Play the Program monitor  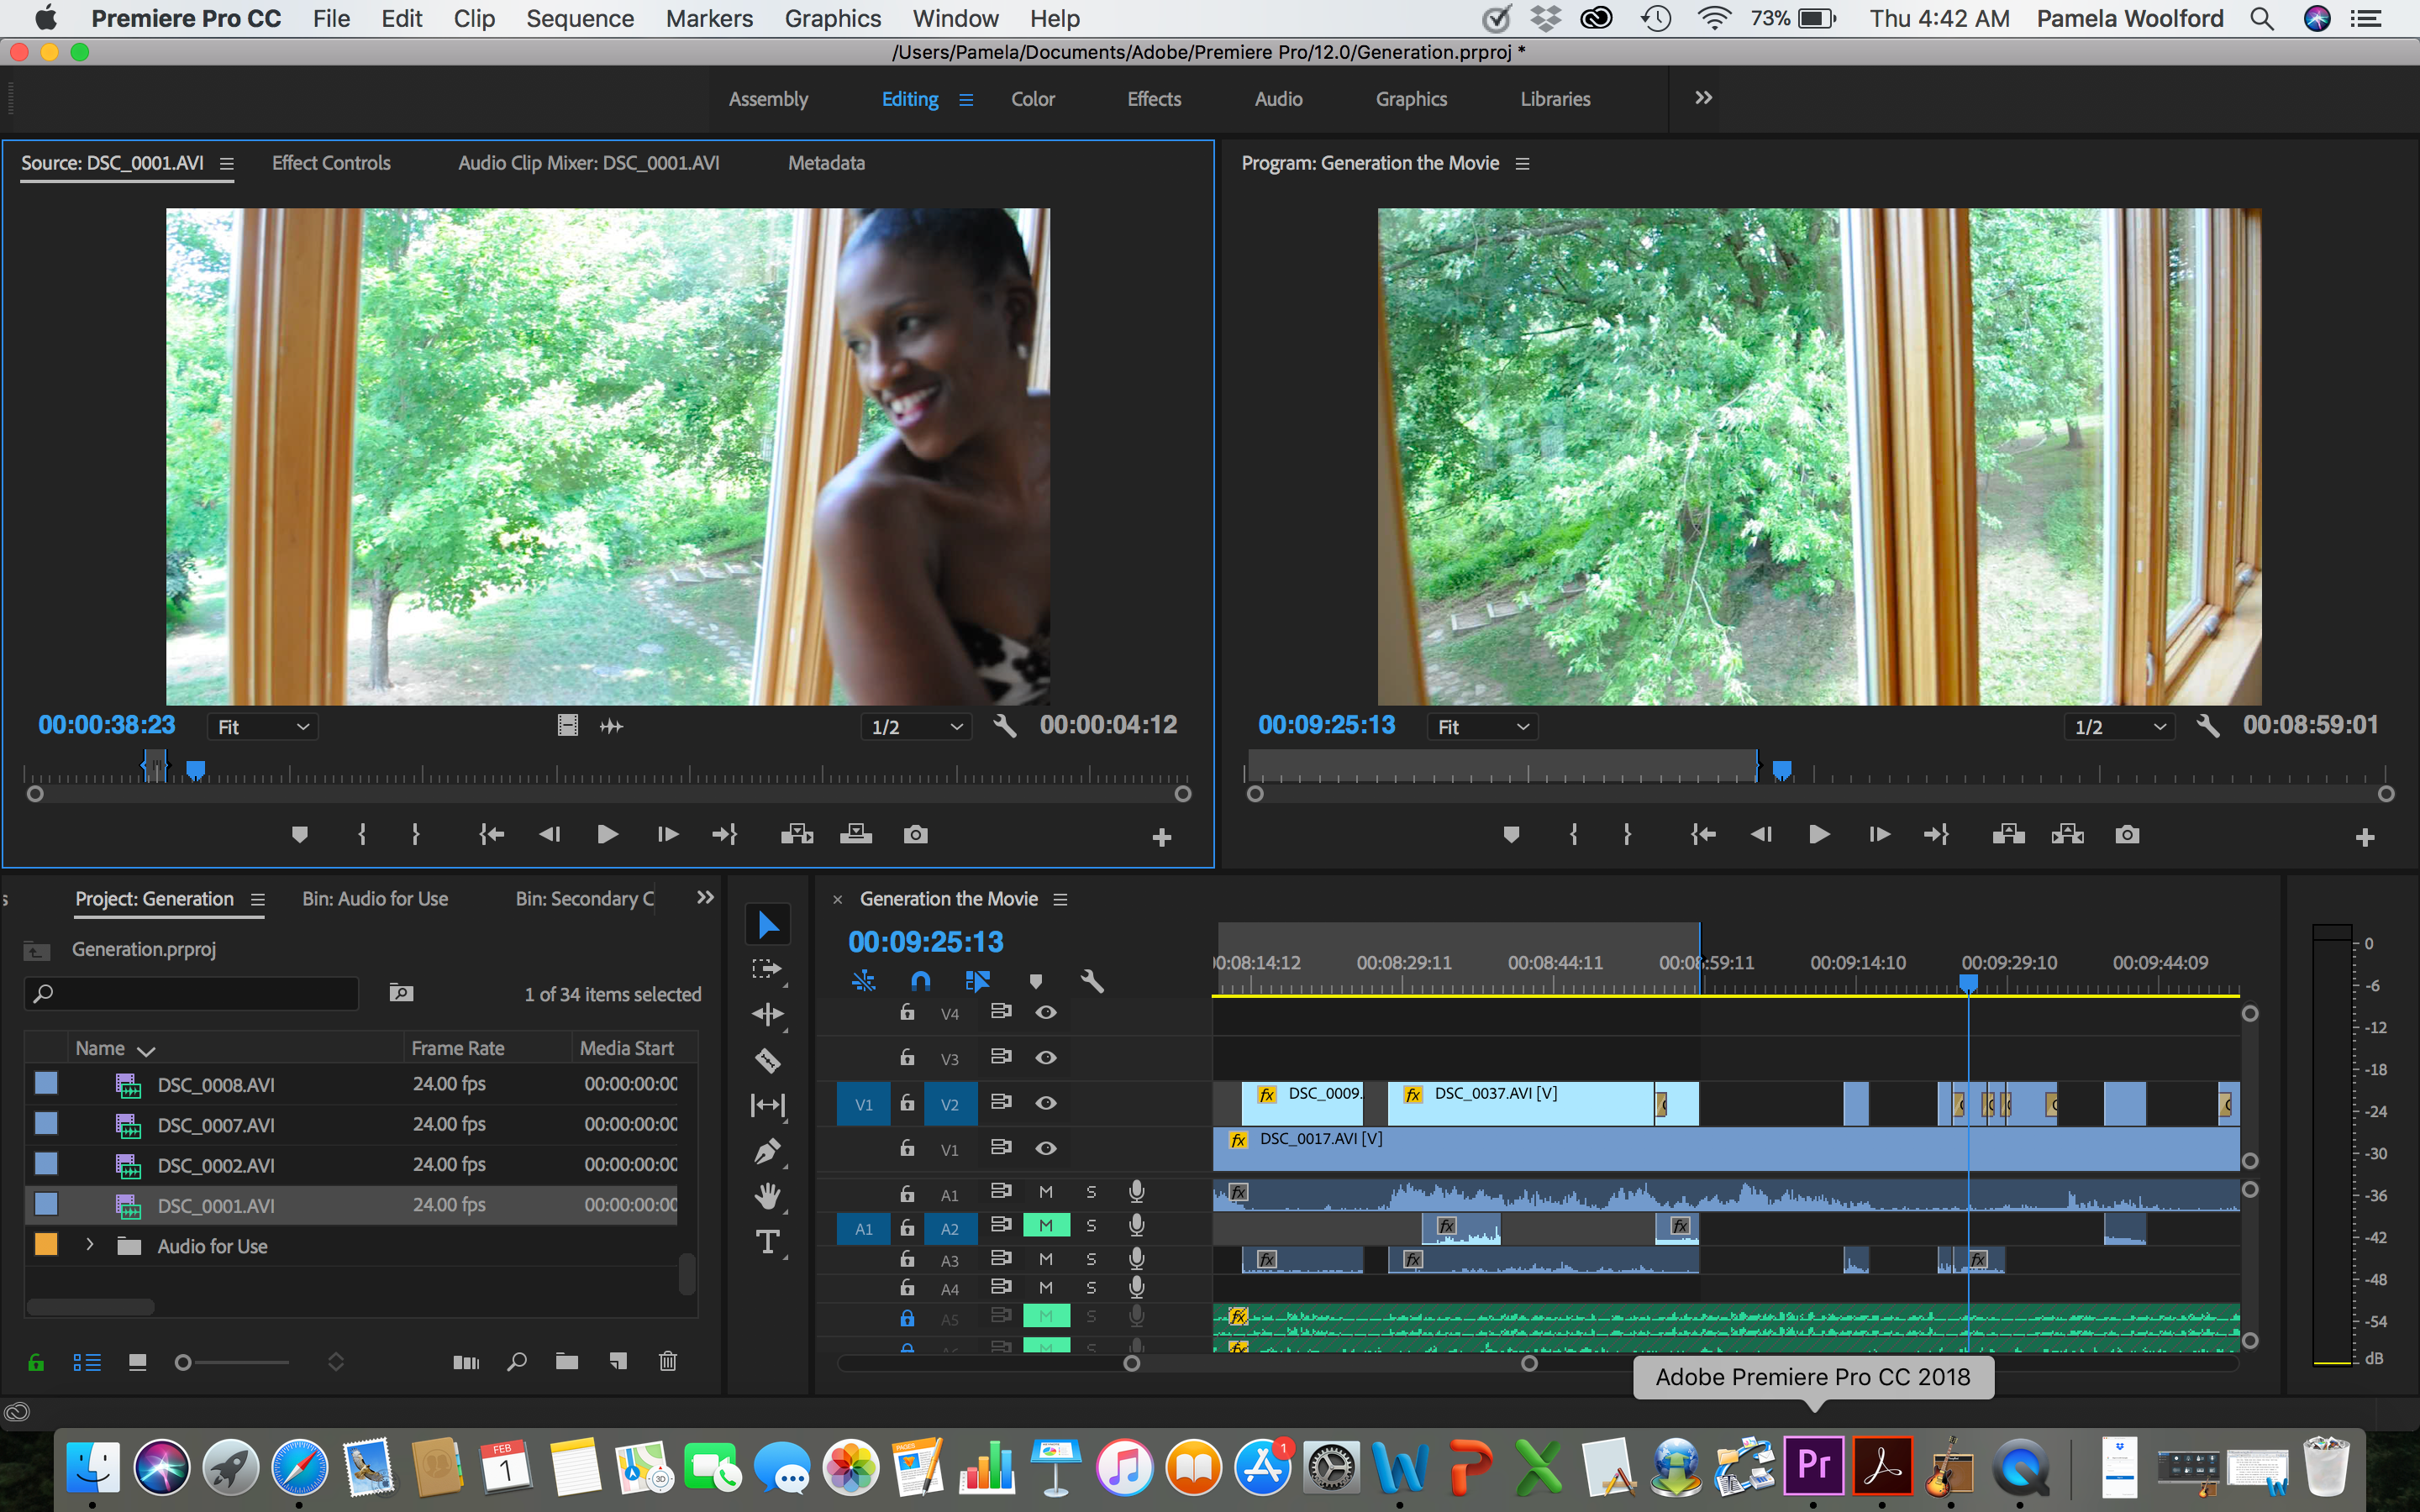[1819, 834]
